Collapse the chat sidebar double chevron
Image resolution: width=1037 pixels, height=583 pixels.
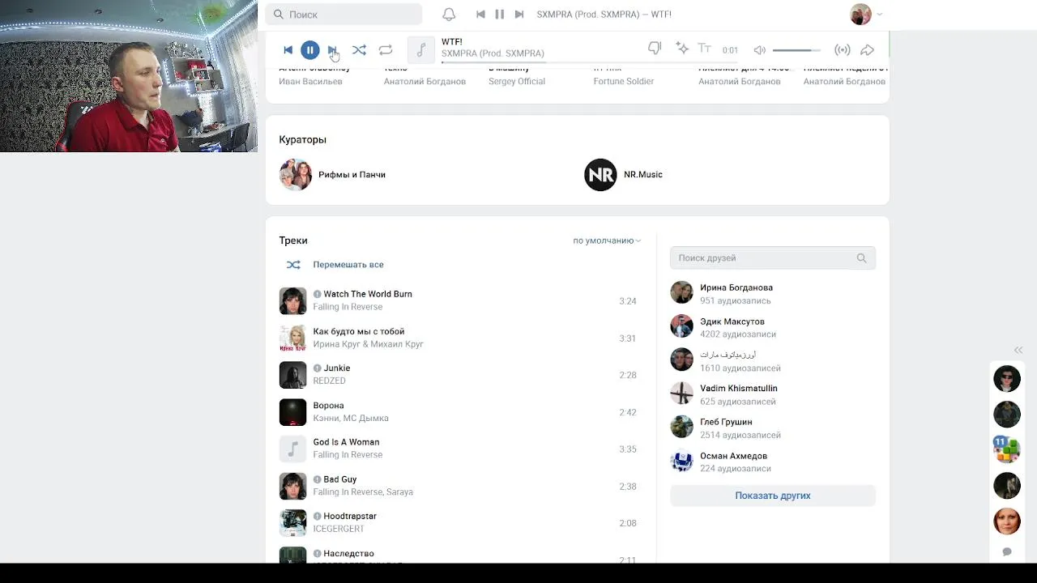click(1018, 351)
